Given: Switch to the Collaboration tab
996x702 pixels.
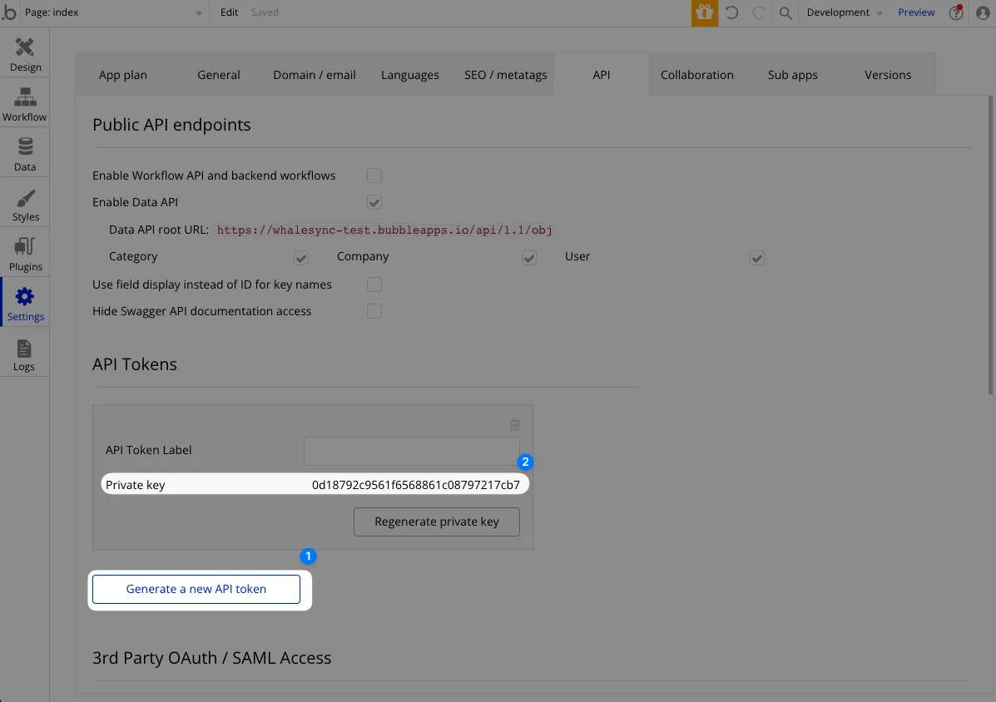Looking at the screenshot, I should 696,75.
